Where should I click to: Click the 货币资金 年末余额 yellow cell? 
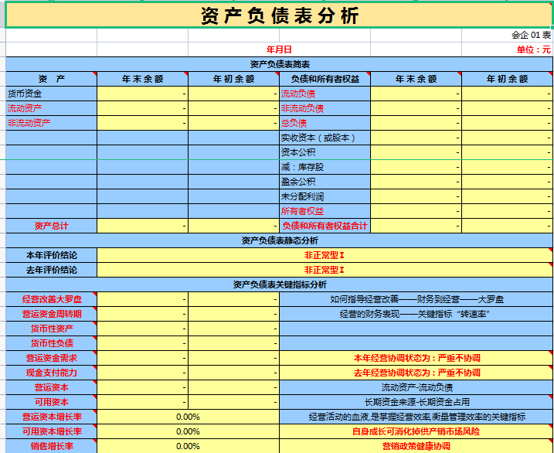(x=142, y=94)
